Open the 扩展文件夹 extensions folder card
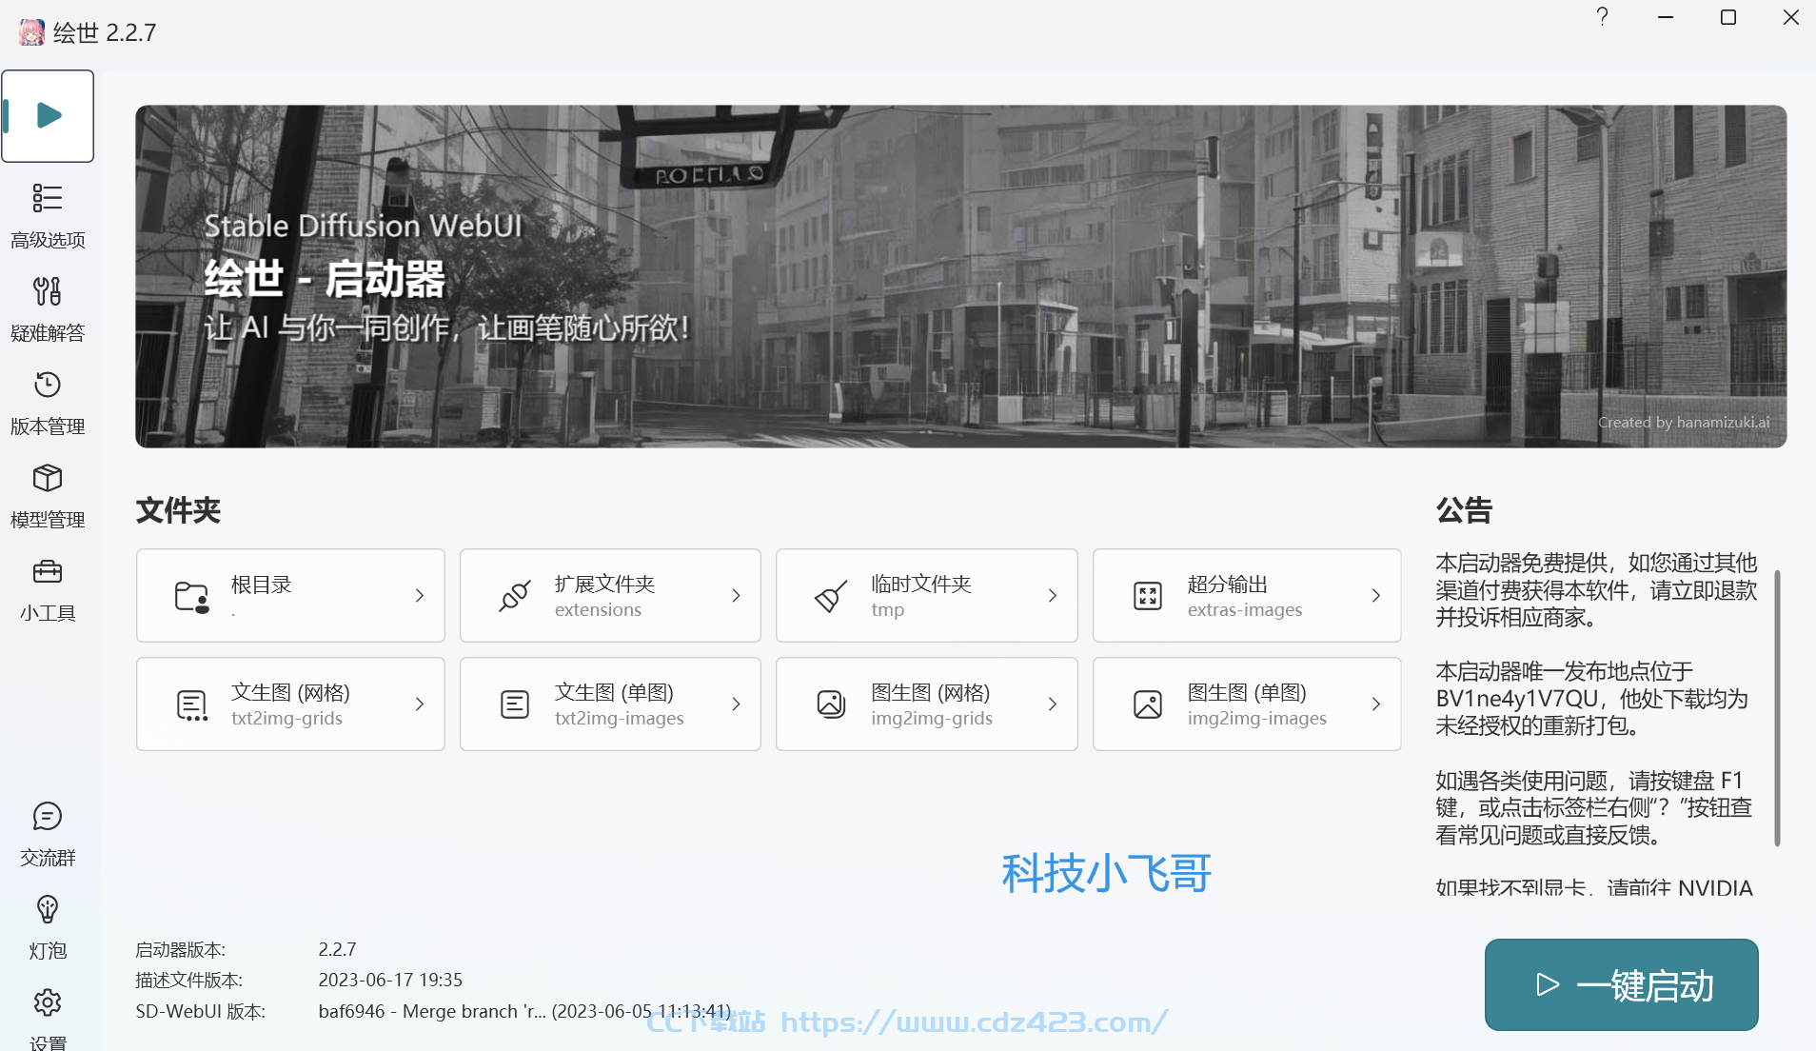1816x1051 pixels. click(610, 595)
